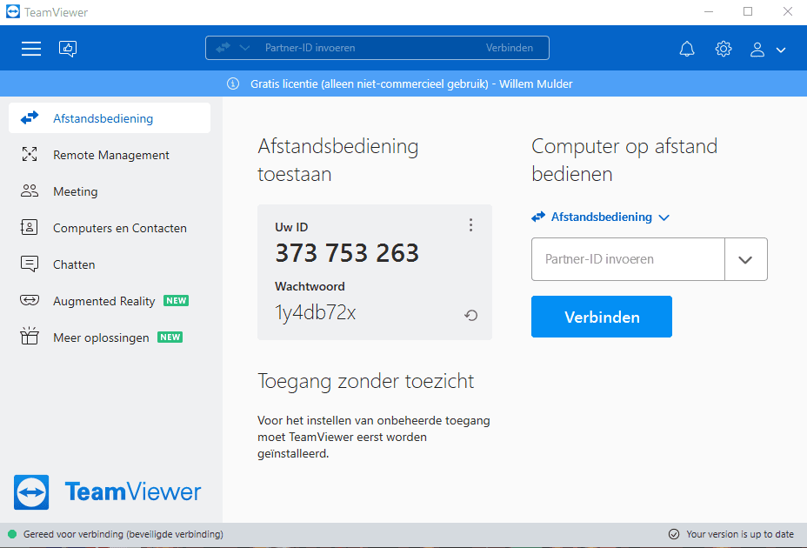Open Computers en Contacten
This screenshot has height=548, width=807.
pos(110,228)
